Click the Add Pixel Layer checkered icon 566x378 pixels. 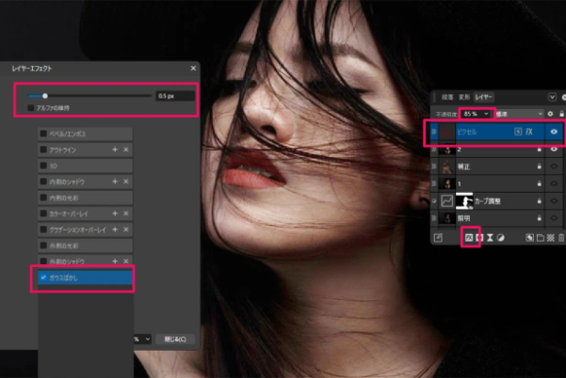(551, 238)
